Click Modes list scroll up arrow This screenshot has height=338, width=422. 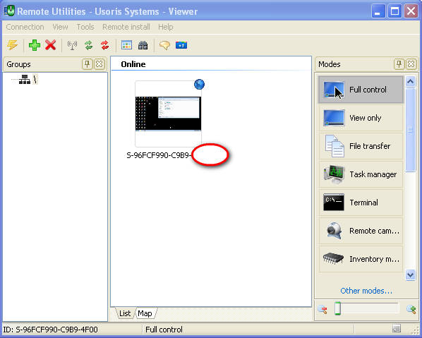[411, 81]
